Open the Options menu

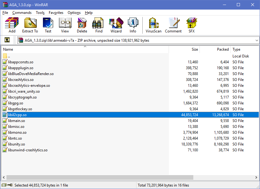click(x=74, y=13)
